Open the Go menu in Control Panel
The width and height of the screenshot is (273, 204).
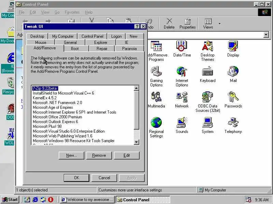click(57, 12)
